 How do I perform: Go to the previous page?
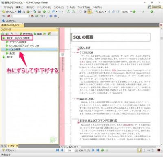point(62,150)
